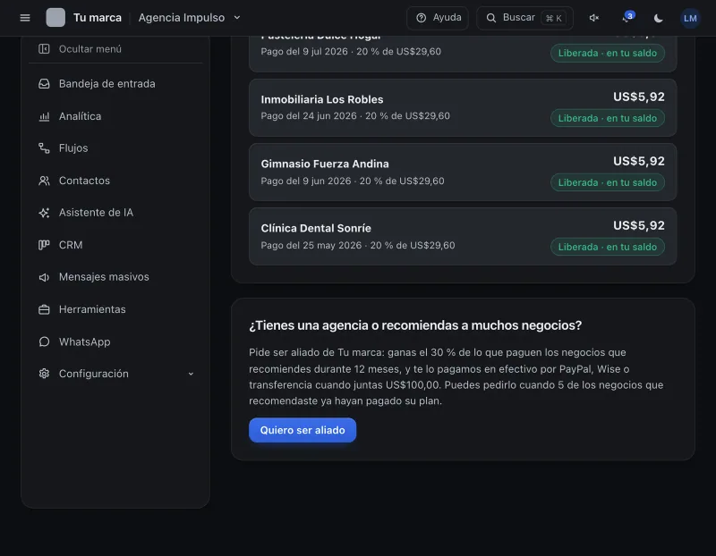Click the WhatsApp chat bubble icon

tap(44, 341)
